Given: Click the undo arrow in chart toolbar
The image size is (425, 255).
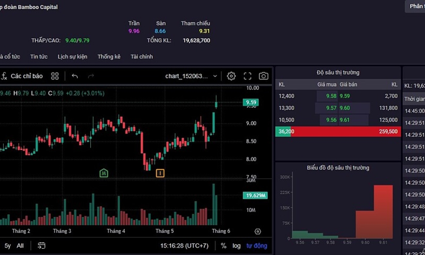Looking at the screenshot, I should coord(75,76).
